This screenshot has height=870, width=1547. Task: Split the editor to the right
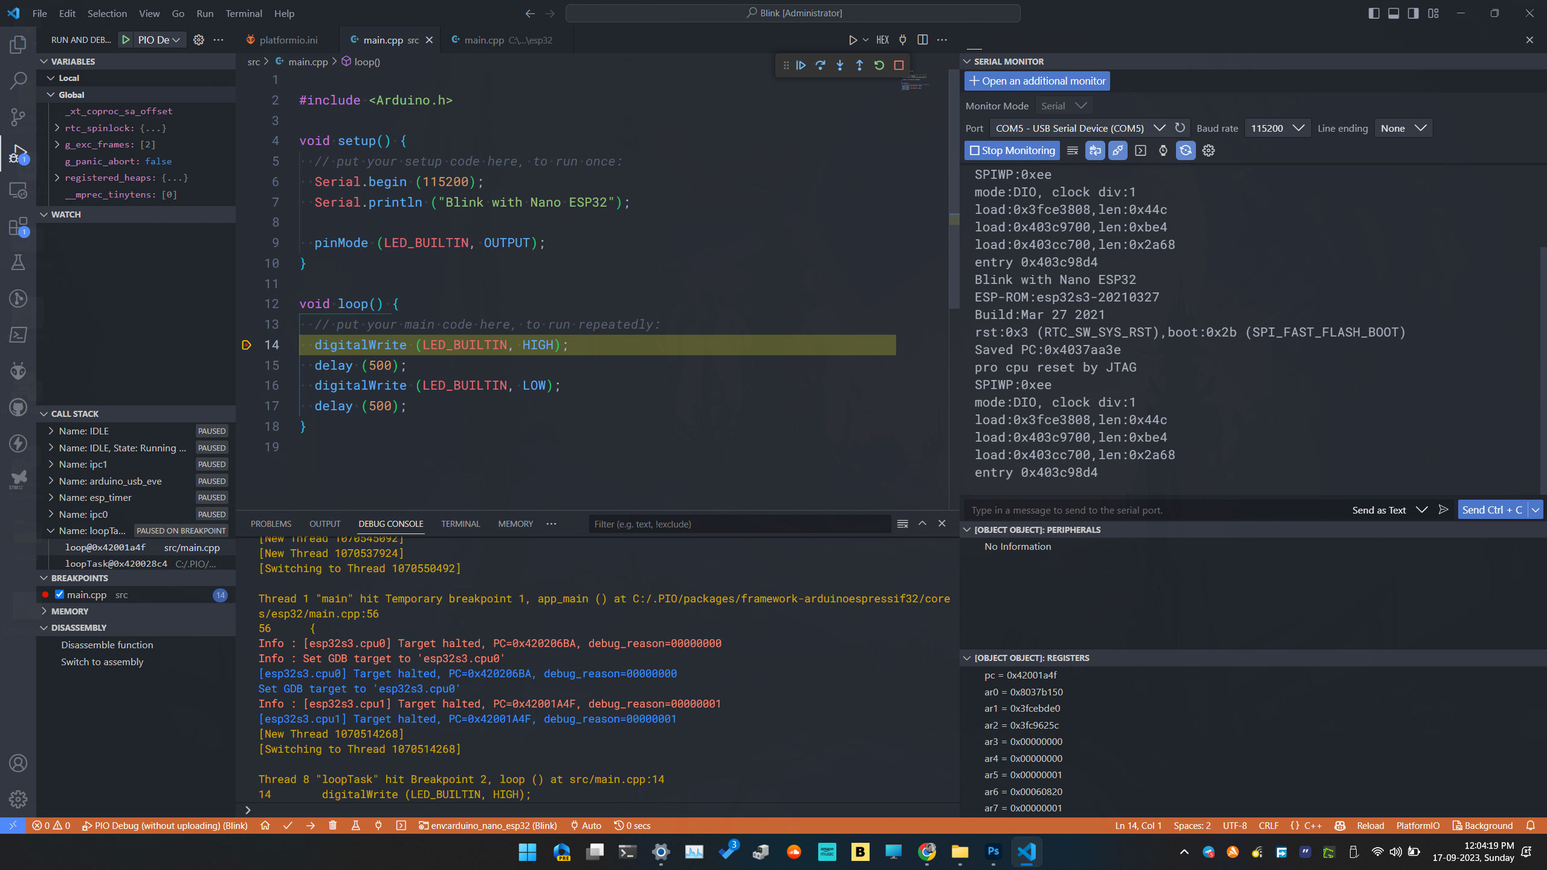point(922,40)
